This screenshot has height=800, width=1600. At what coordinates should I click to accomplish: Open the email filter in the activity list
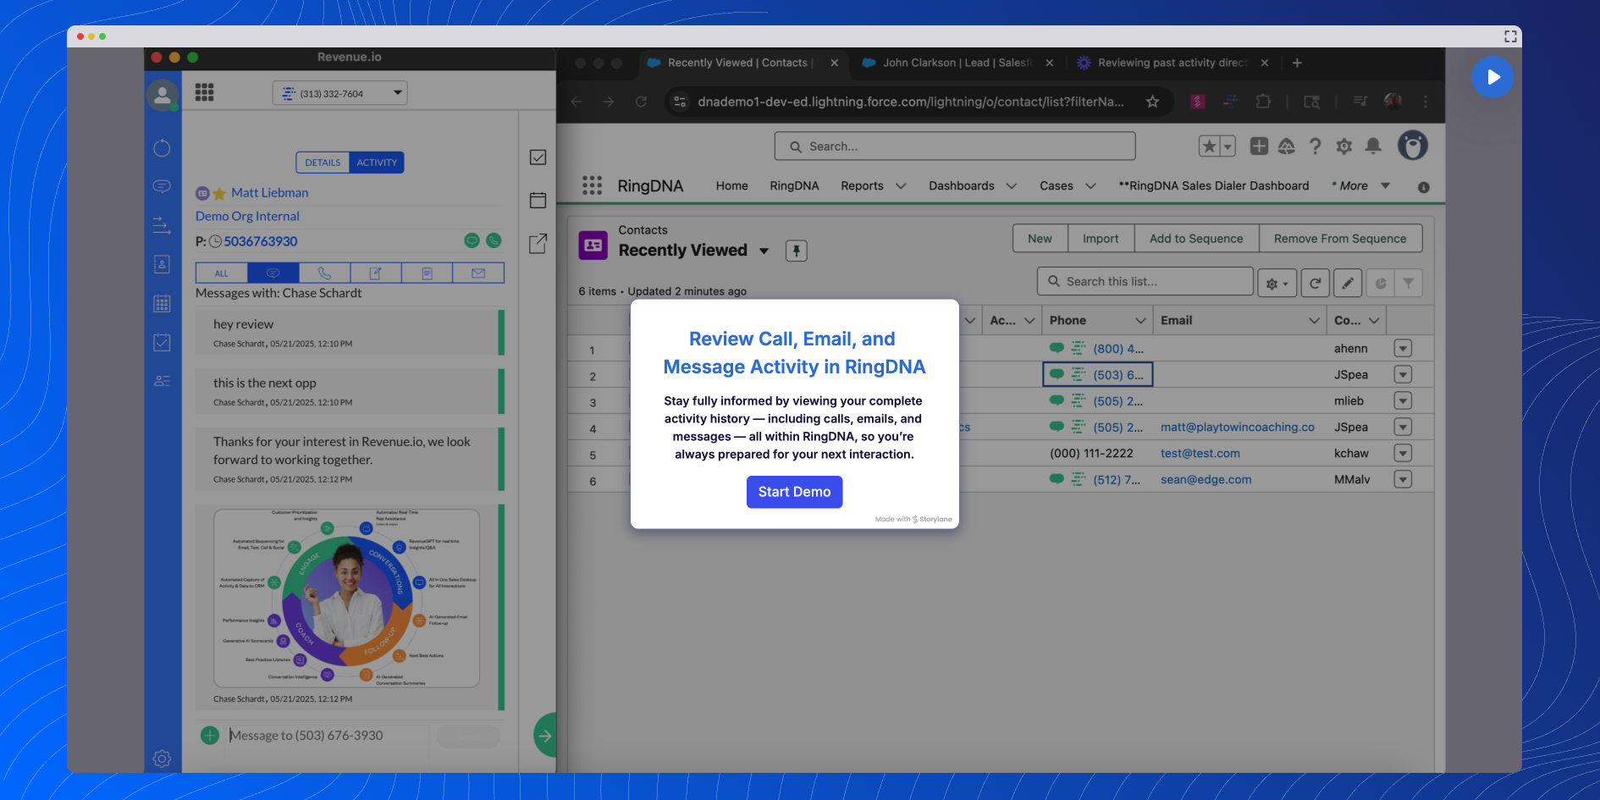tap(478, 273)
